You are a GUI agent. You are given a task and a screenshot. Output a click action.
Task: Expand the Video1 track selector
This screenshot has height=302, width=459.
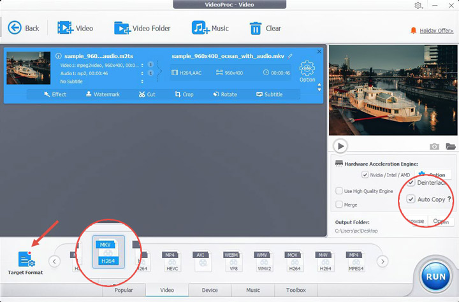coord(142,65)
